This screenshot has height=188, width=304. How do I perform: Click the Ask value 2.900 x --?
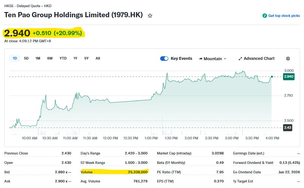63,181
